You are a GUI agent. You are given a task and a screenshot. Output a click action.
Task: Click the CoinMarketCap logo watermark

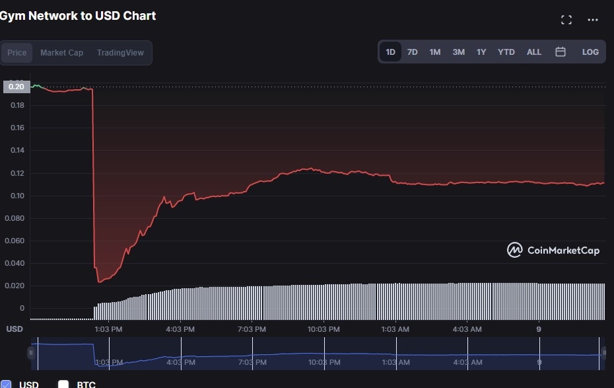pyautogui.click(x=553, y=250)
